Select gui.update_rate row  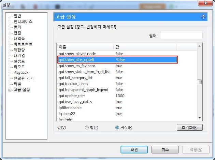point(117,96)
